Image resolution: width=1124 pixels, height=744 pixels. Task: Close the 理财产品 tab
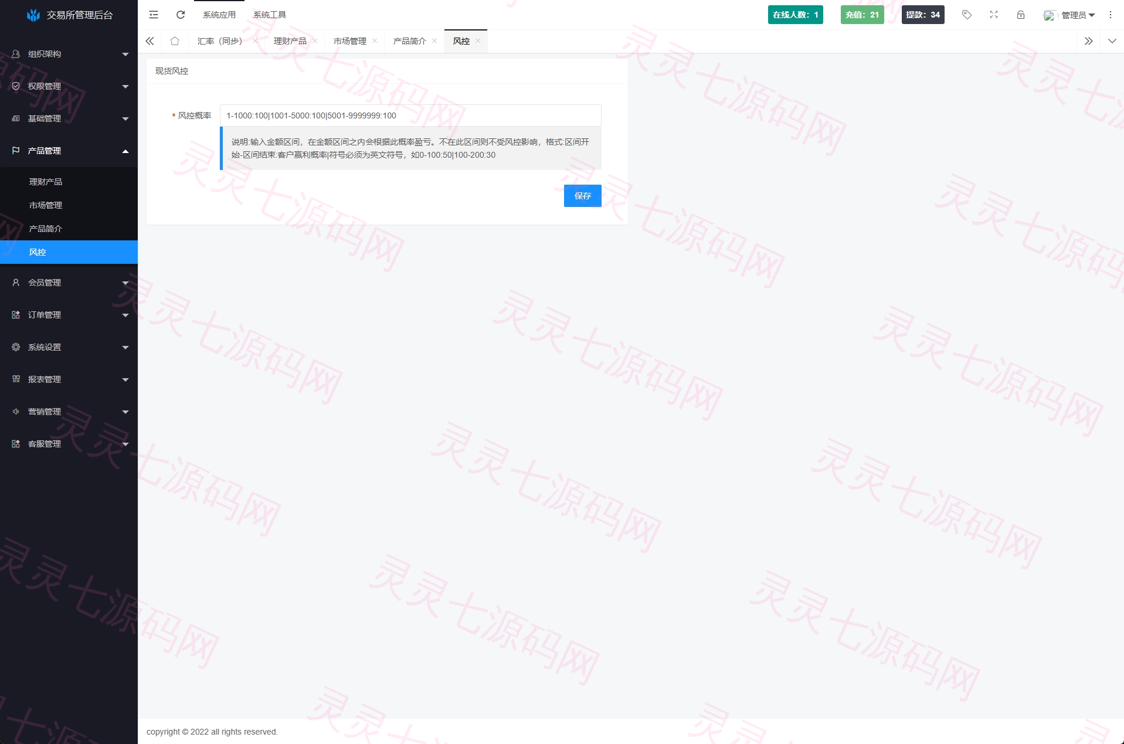[x=315, y=41]
